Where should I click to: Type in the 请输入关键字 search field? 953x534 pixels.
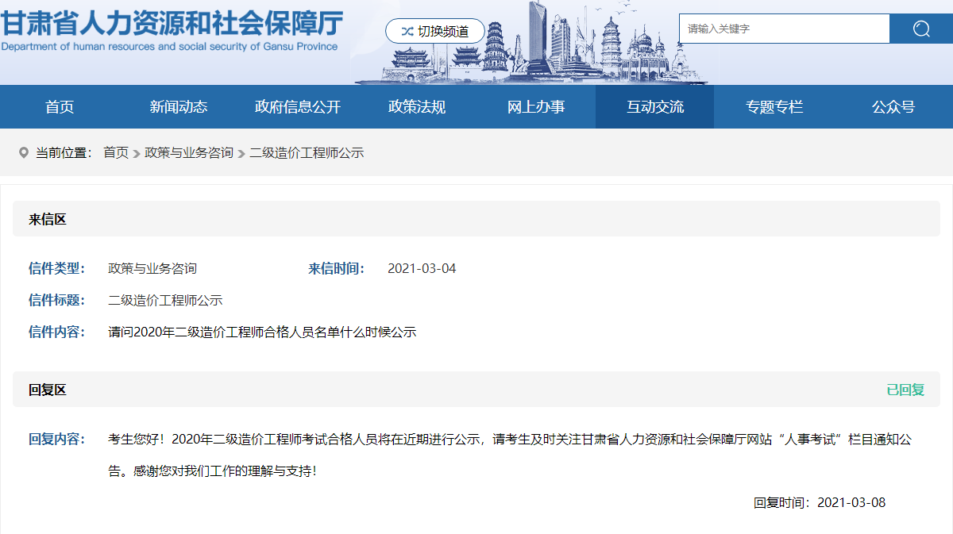click(783, 29)
